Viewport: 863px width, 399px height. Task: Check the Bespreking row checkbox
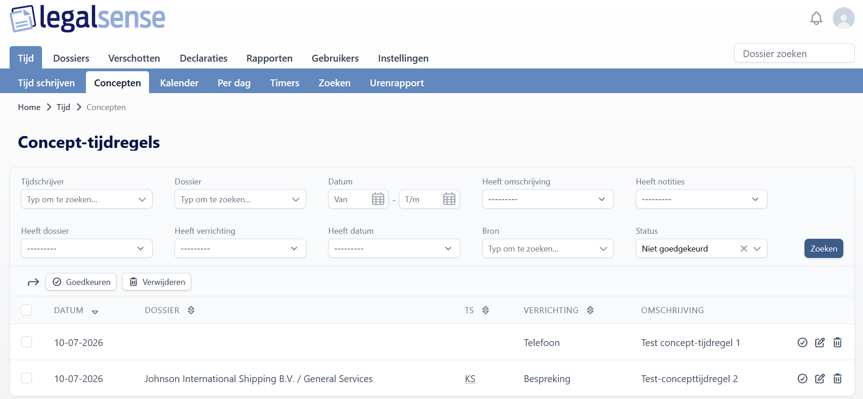click(x=27, y=378)
